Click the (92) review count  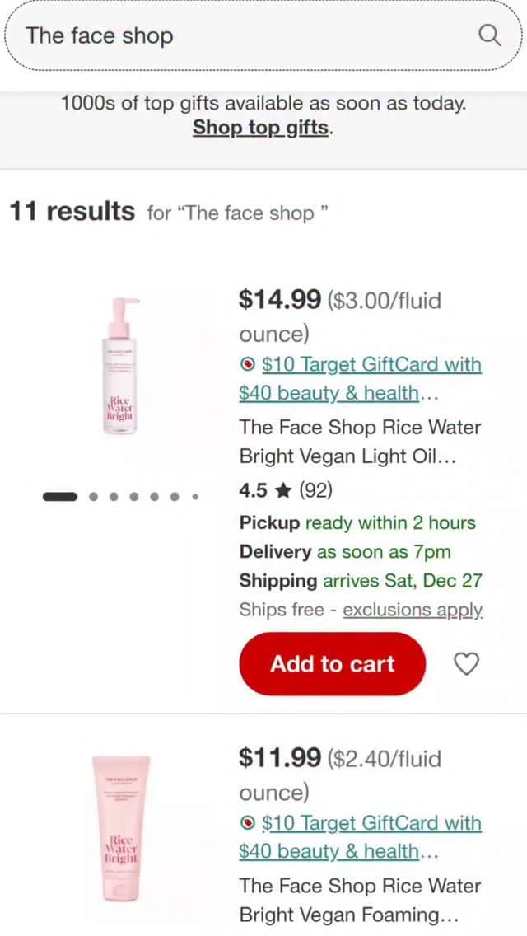[x=315, y=491]
